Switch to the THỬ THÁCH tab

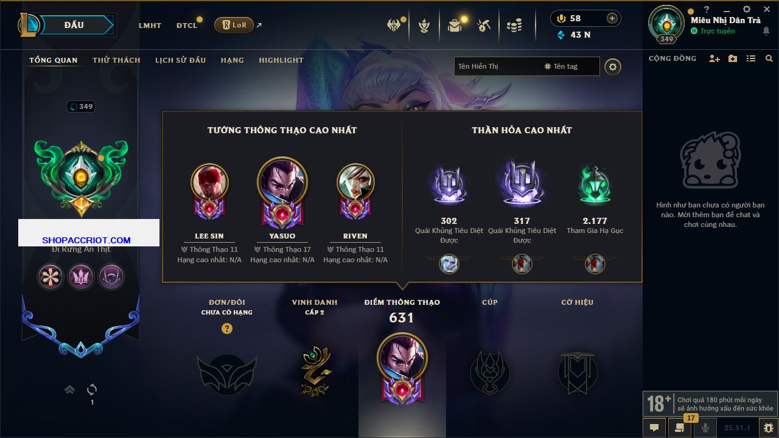[116, 60]
